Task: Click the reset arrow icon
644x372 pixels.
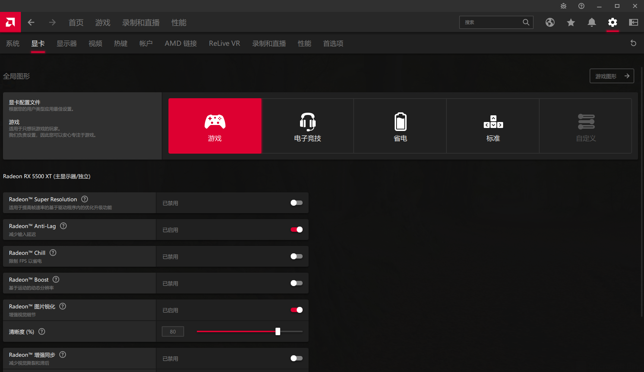Action: tap(633, 43)
